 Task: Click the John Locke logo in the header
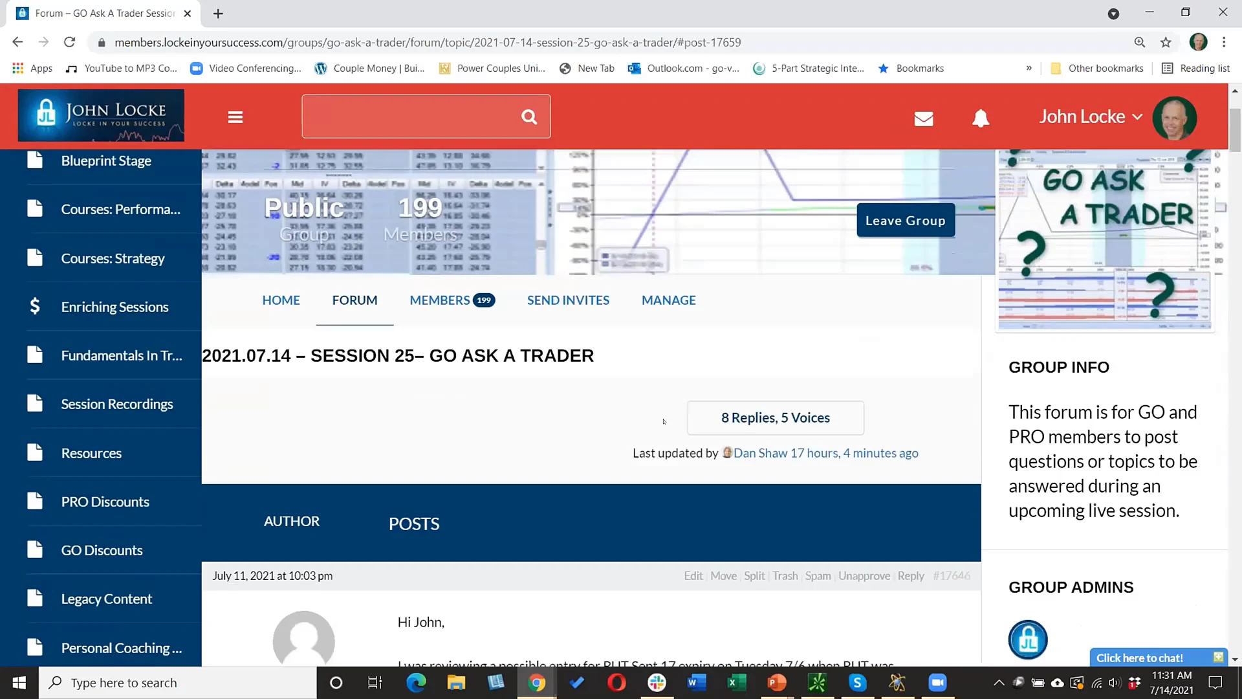pyautogui.click(x=101, y=115)
